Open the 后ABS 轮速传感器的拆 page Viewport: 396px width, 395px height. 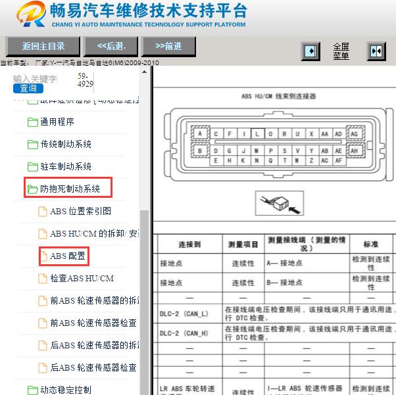95,345
